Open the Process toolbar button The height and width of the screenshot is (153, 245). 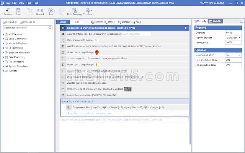[x=8, y=12]
